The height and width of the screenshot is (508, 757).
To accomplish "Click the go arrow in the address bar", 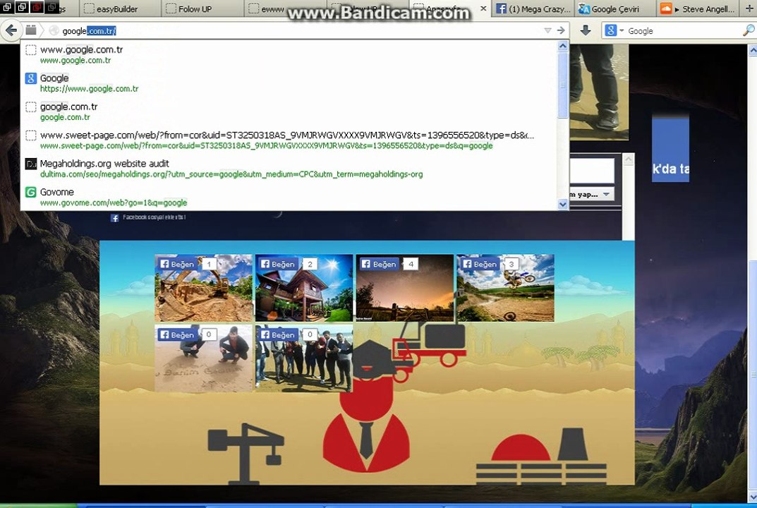I will click(x=560, y=30).
